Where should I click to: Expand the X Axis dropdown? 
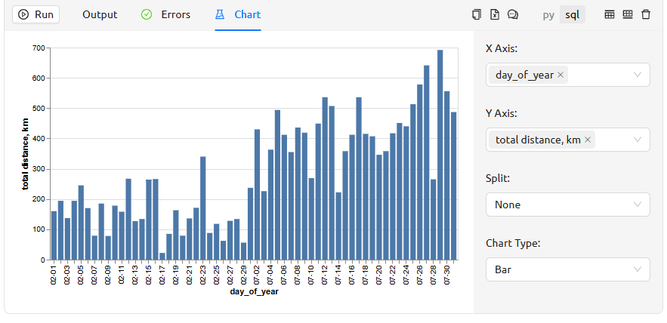[x=638, y=75]
